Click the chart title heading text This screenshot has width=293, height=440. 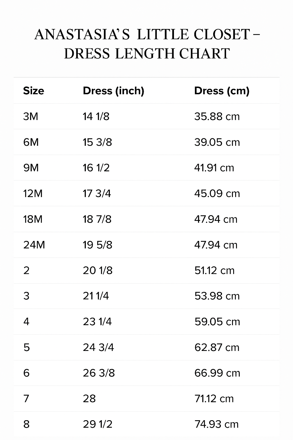[x=146, y=44]
